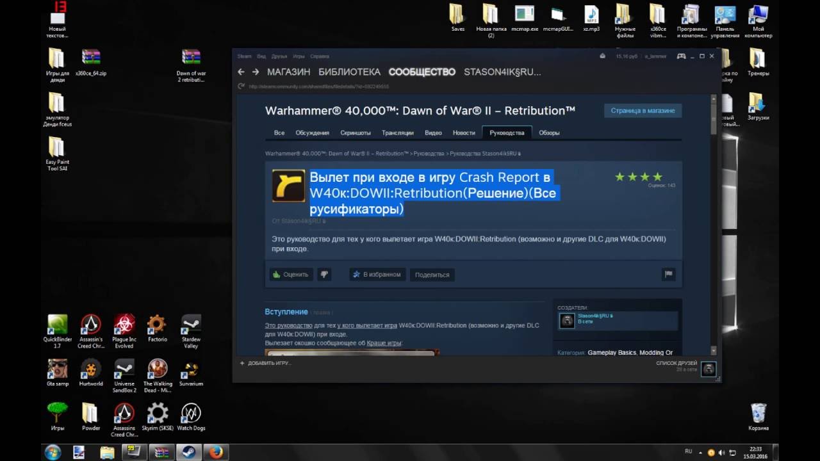The width and height of the screenshot is (820, 461).
Task: Switch to Трансляции tab
Action: coord(398,133)
